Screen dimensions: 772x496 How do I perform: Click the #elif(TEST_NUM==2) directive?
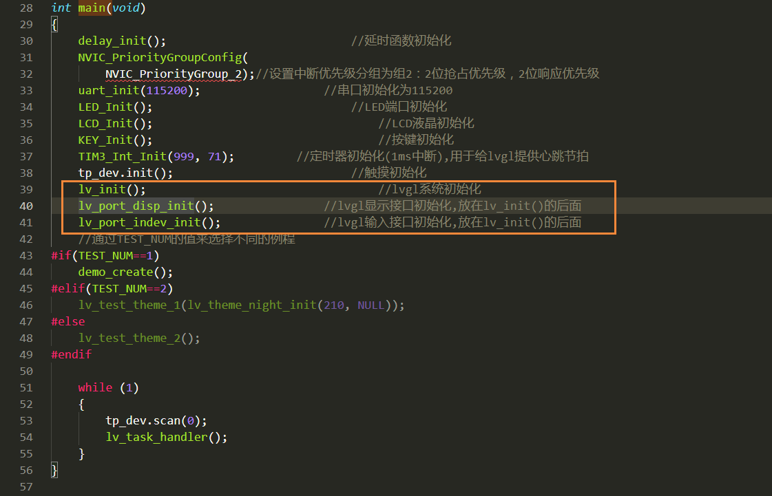[112, 289]
